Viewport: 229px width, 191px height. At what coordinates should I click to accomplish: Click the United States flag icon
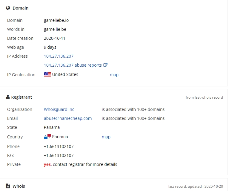(47, 74)
